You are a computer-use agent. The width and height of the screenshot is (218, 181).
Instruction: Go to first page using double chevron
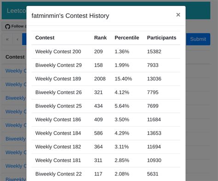coord(7,40)
